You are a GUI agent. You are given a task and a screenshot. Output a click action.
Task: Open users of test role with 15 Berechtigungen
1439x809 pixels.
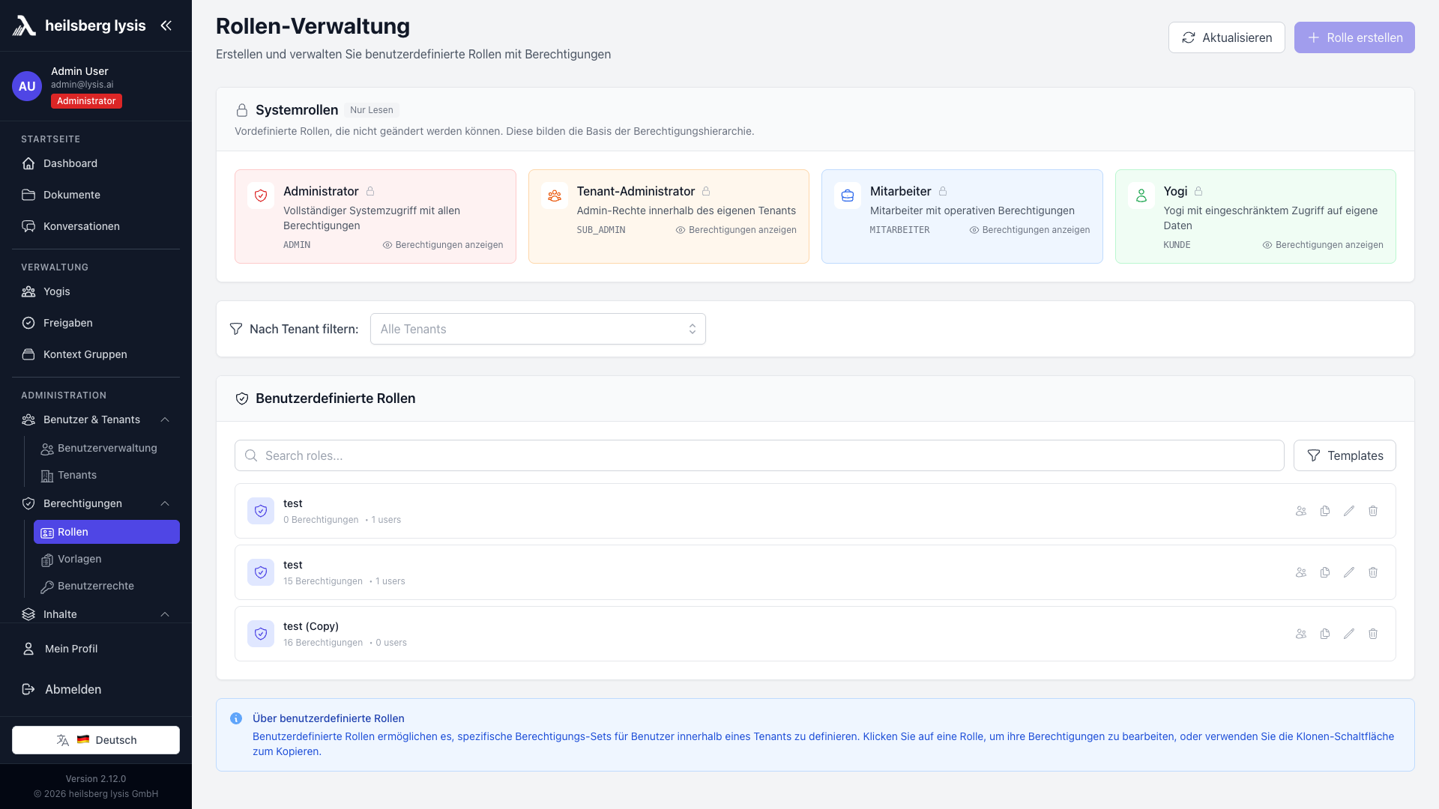[x=1301, y=572]
